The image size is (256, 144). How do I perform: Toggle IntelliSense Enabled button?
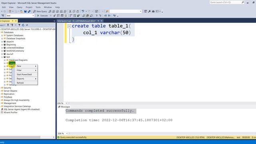pos(66,16)
